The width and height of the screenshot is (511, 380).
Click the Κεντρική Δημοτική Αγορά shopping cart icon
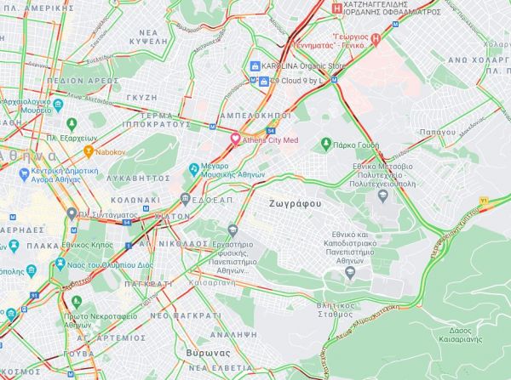(24, 174)
